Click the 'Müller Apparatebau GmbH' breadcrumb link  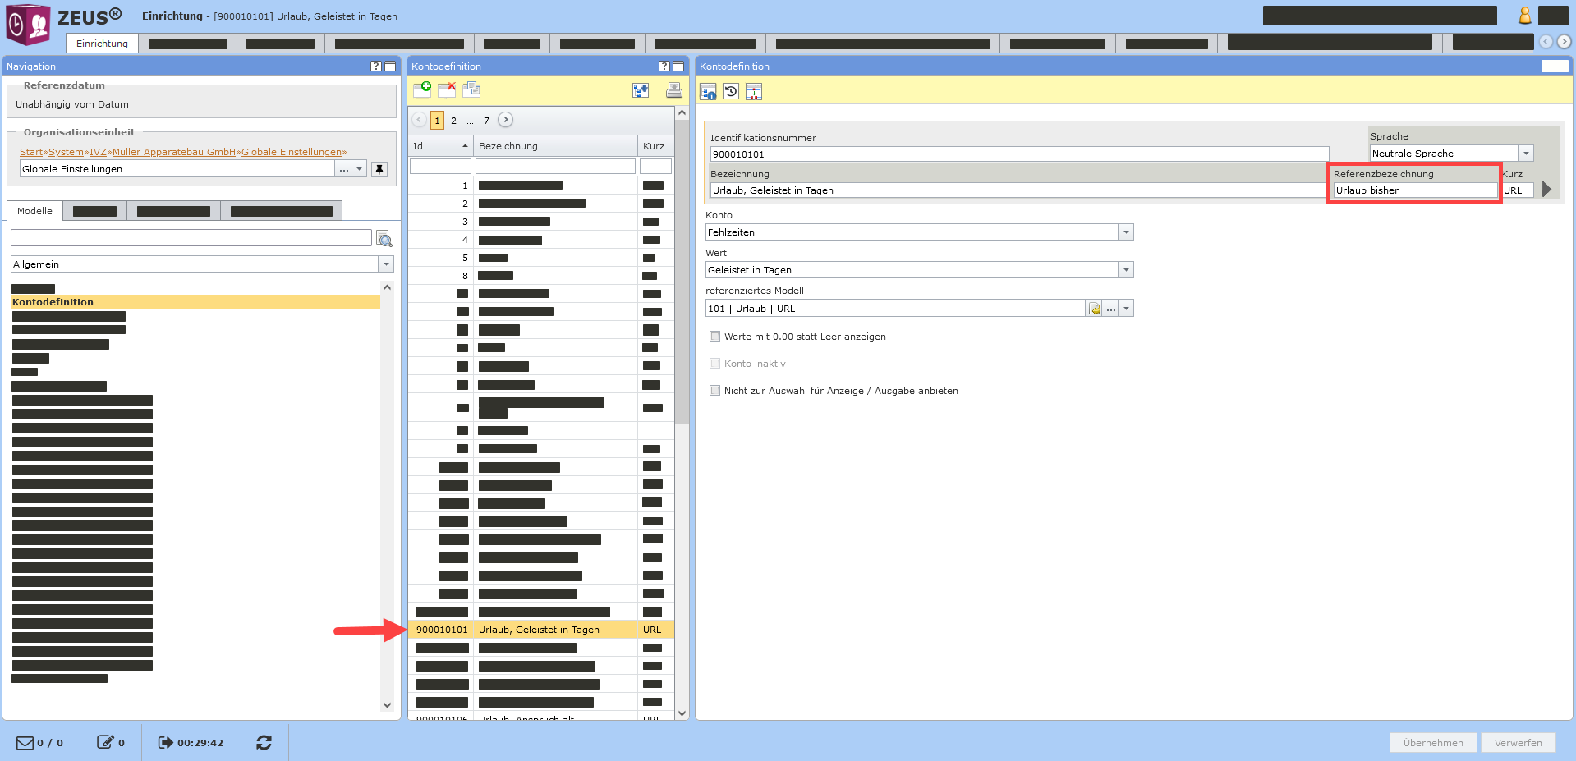click(173, 152)
